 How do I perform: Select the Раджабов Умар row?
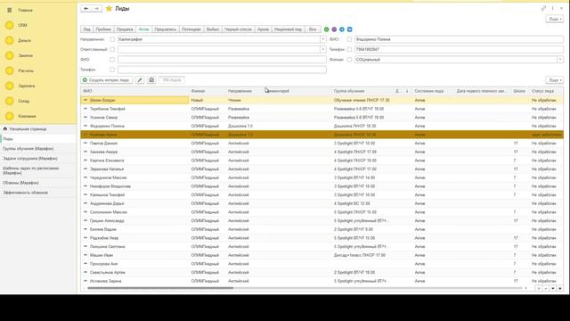322,238
